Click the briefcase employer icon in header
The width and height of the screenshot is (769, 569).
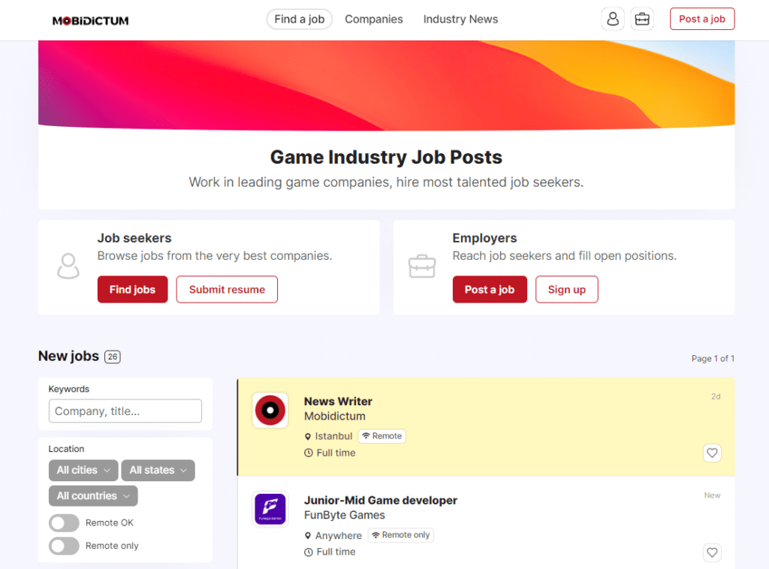(642, 20)
